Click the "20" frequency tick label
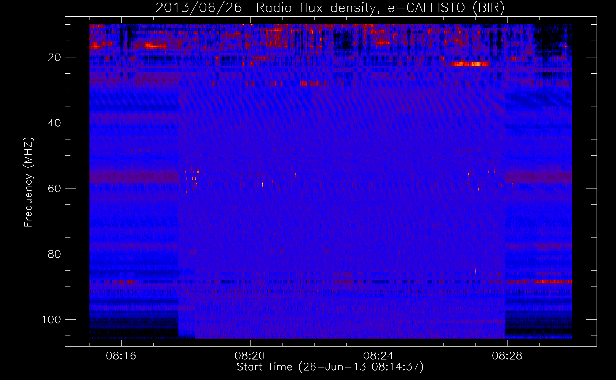This screenshot has height=380, width=616. point(55,57)
